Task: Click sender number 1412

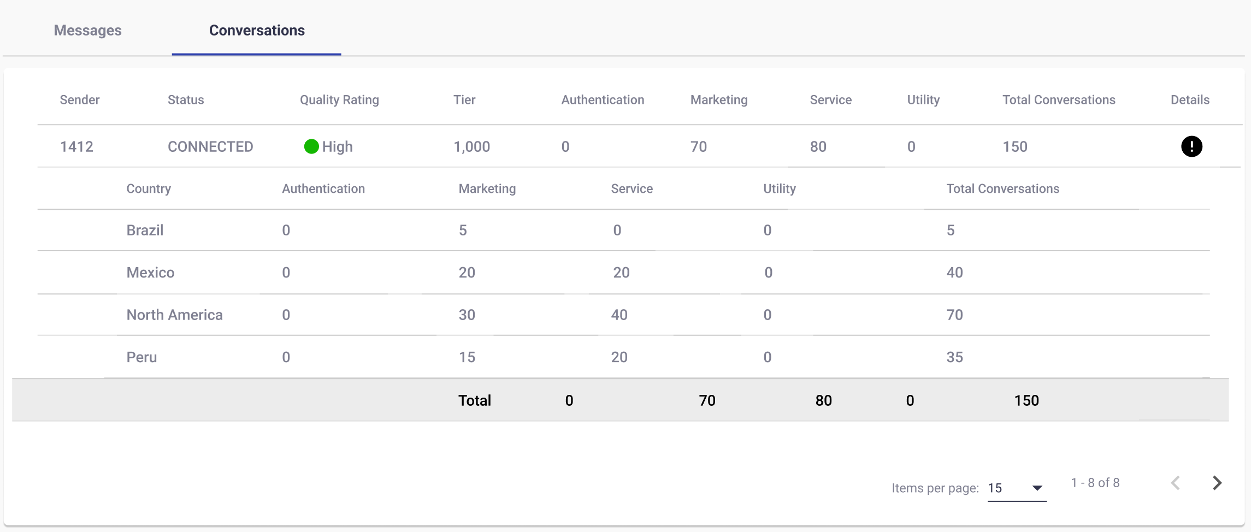Action: [76, 146]
